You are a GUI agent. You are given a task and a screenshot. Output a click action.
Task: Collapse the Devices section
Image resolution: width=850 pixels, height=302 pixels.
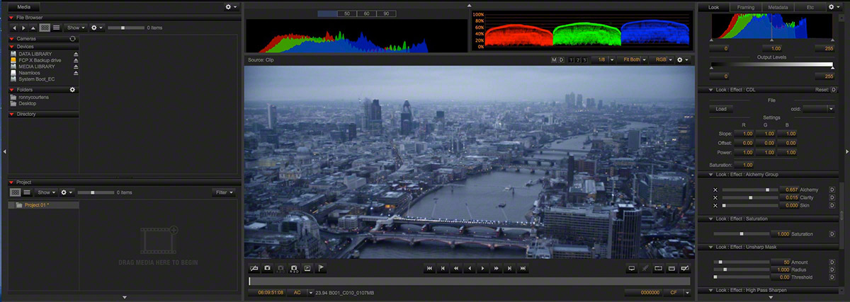pyautogui.click(x=11, y=46)
